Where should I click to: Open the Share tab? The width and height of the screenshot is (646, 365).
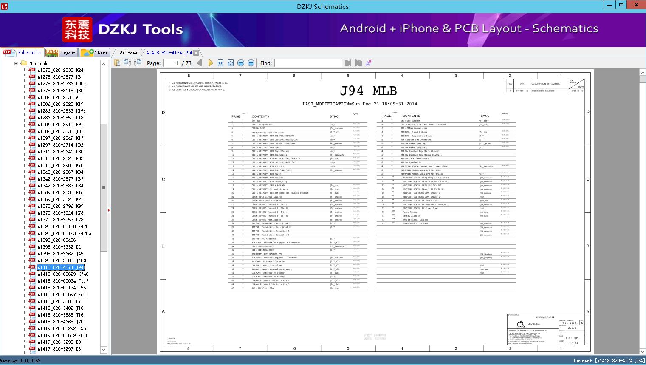click(x=94, y=53)
